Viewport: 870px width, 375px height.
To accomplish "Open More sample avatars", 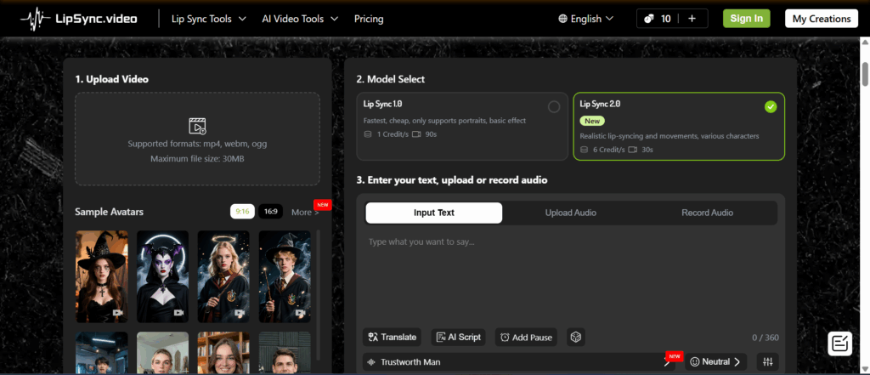I will click(x=305, y=213).
